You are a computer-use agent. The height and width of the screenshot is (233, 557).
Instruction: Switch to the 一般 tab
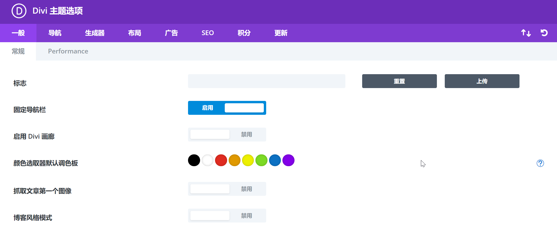pyautogui.click(x=18, y=33)
